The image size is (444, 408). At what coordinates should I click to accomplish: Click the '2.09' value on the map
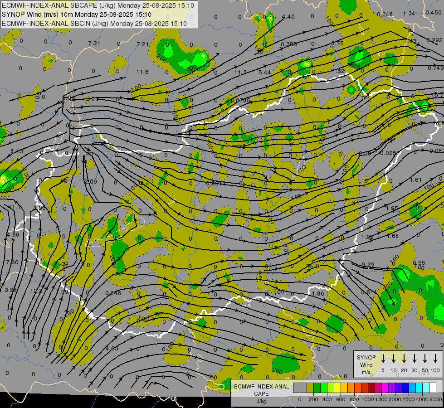tap(91, 181)
